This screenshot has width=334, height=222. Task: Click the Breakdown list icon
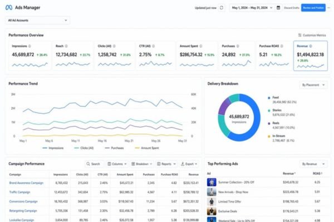pyautogui.click(x=133, y=164)
